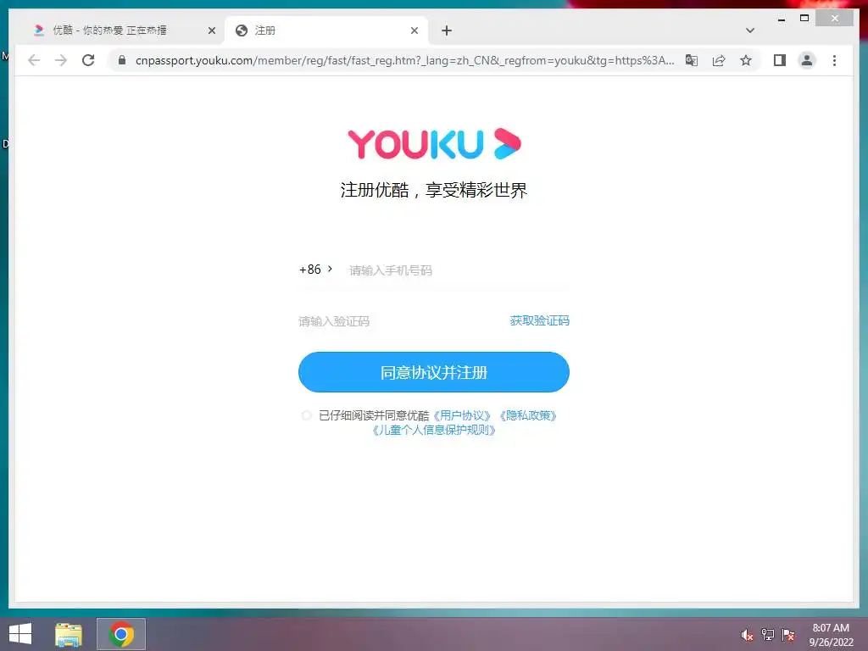Tick the agreement radio checkbox
868x651 pixels.
point(306,415)
